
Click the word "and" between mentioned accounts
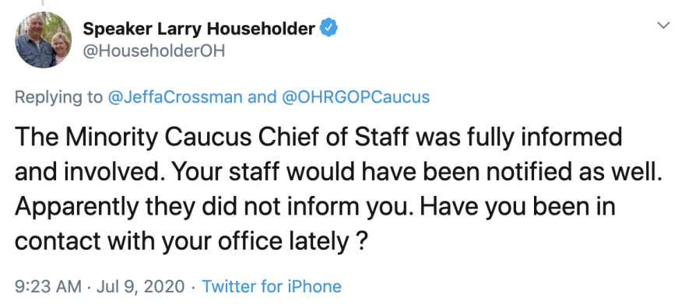point(262,97)
